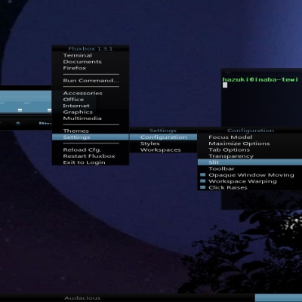Screen dimensions: 302x302
Task: Open Focus Model options
Action: [x=250, y=137]
